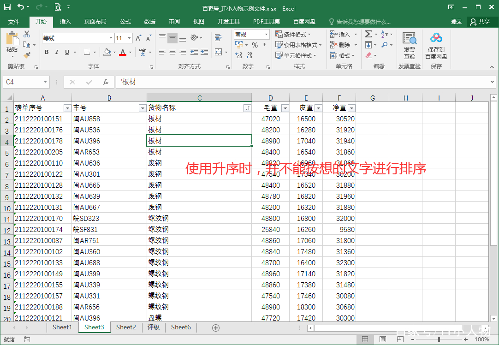Toggle middle vertical alignment

[x=172, y=38]
